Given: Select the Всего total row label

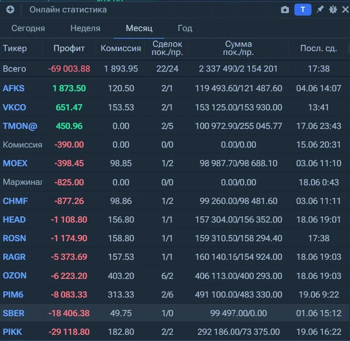Looking at the screenshot, I should pos(14,69).
